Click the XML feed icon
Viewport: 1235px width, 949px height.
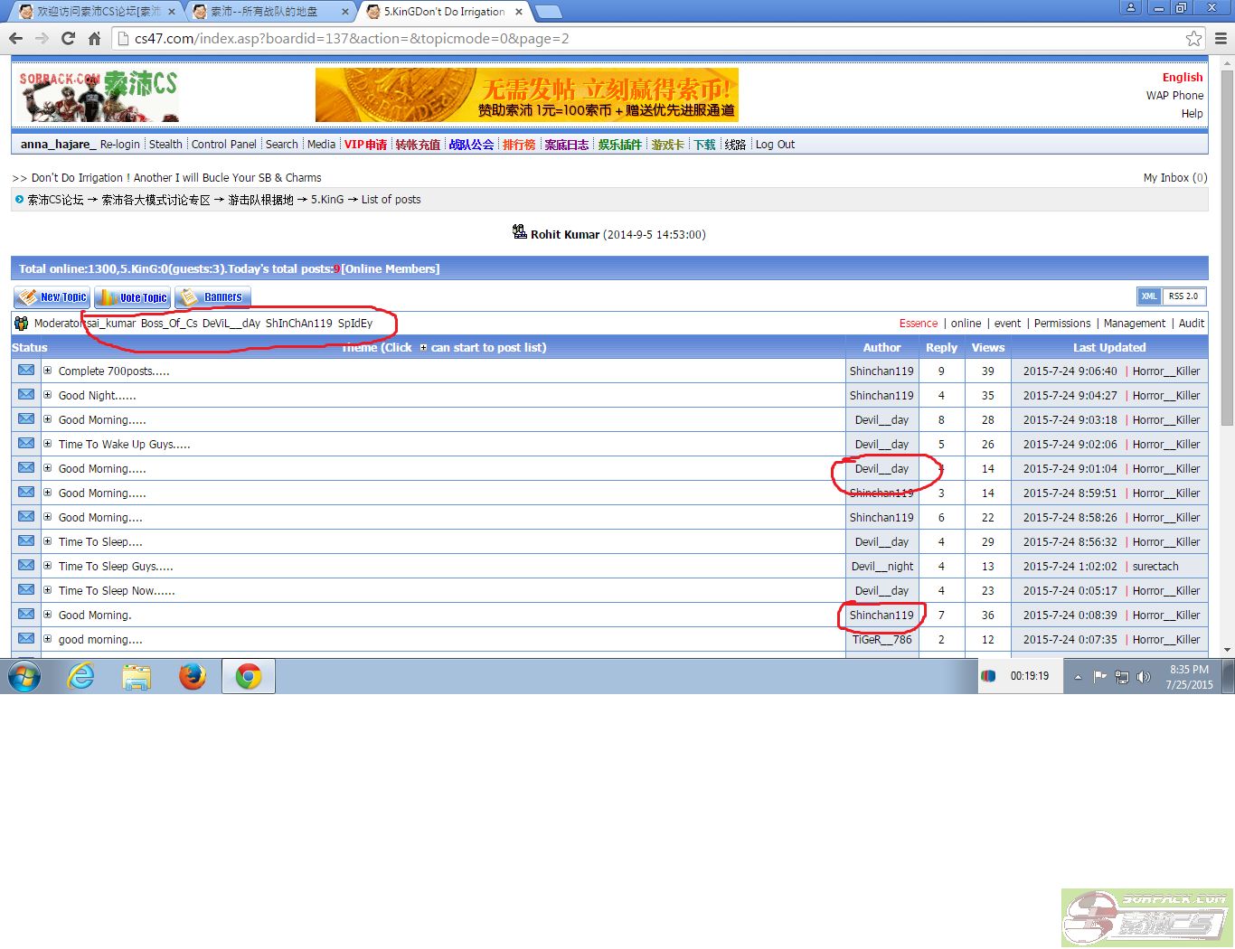click(x=1148, y=296)
